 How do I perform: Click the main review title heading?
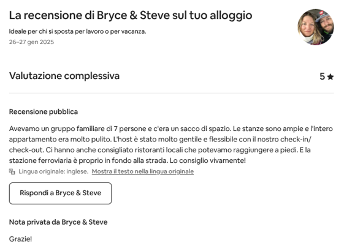click(x=131, y=15)
